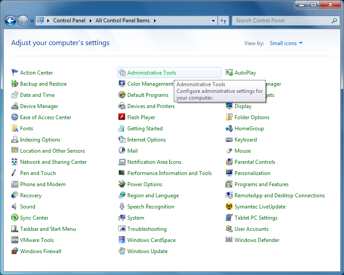Click in the Search Control Panel box
This screenshot has width=344, height=275.
pyautogui.click(x=281, y=21)
